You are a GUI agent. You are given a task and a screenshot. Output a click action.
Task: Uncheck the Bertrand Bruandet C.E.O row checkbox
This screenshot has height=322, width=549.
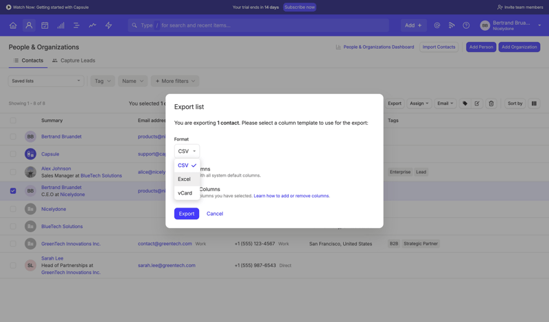click(13, 191)
